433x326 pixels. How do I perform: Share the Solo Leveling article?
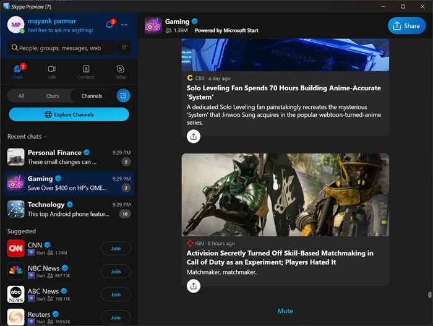(x=194, y=137)
